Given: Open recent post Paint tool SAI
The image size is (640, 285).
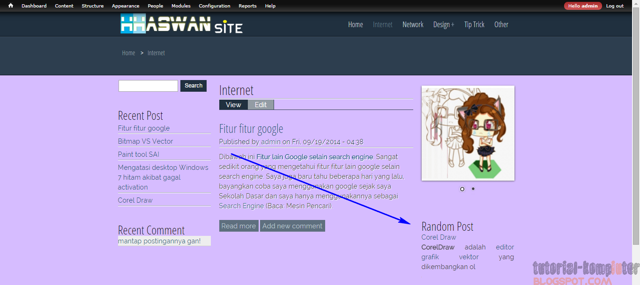Looking at the screenshot, I should pos(139,154).
